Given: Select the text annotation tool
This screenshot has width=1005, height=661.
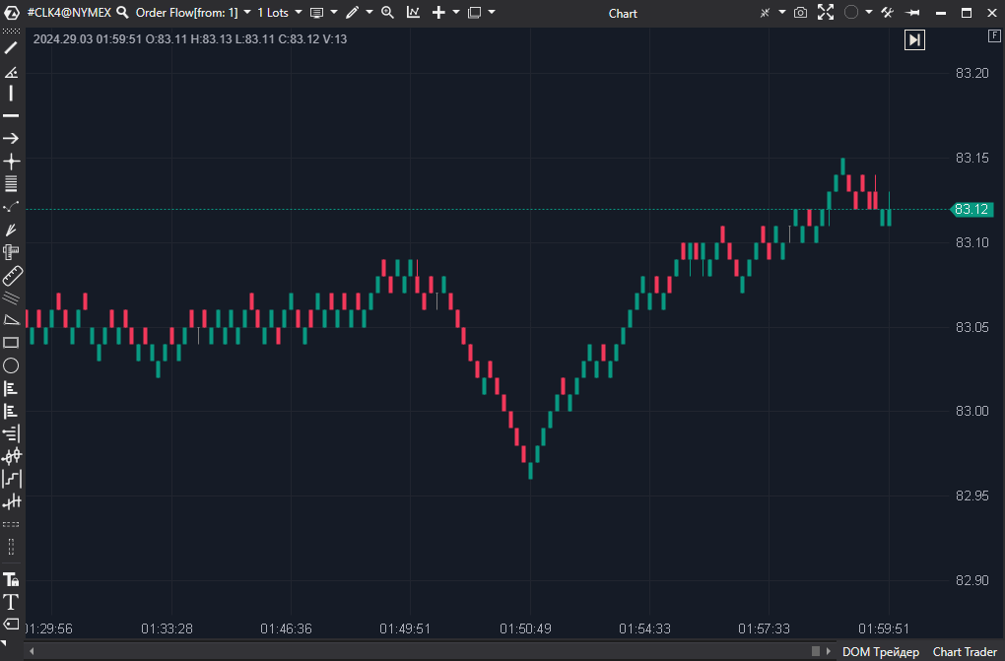Looking at the screenshot, I should pyautogui.click(x=11, y=602).
